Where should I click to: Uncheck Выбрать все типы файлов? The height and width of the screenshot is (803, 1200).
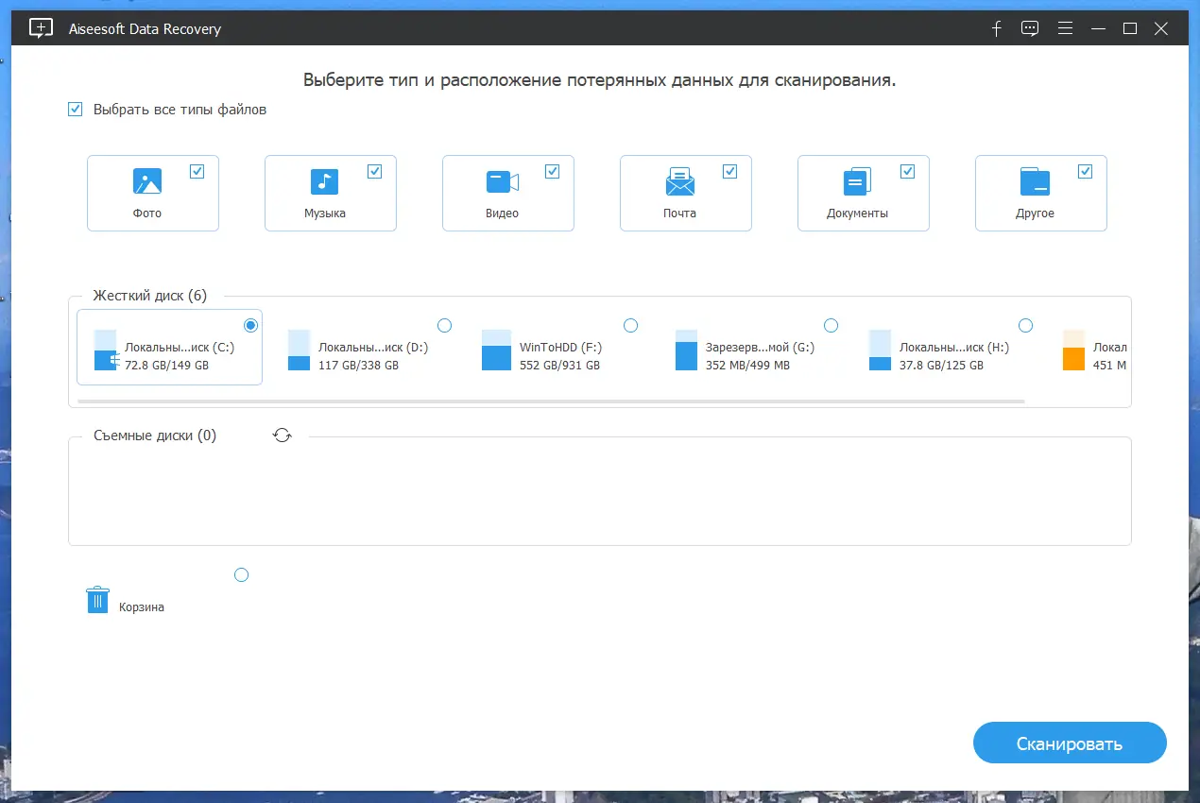pyautogui.click(x=75, y=109)
